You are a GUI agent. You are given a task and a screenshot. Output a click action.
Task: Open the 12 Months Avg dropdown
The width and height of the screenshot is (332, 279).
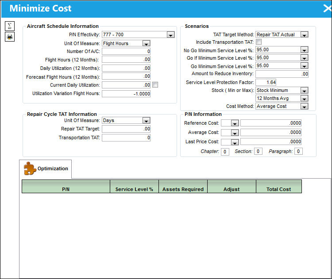pyautogui.click(x=304, y=98)
